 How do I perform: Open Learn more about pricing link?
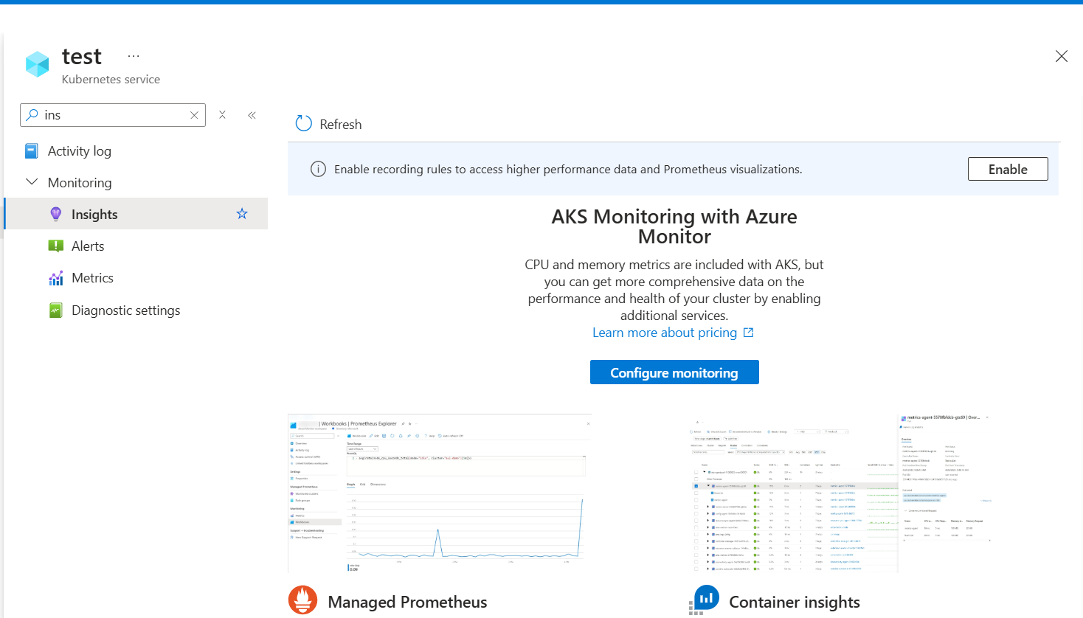pos(665,333)
